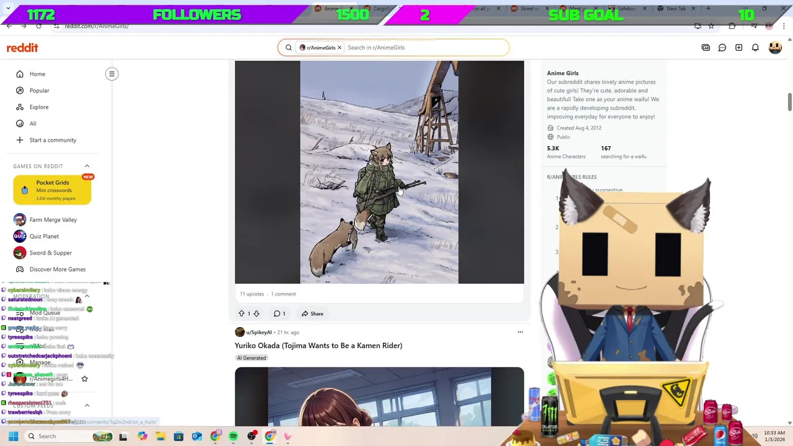Screen dimensions: 793x446
Task: Click the page's vertical scrollbar thumb
Action: click(790, 101)
